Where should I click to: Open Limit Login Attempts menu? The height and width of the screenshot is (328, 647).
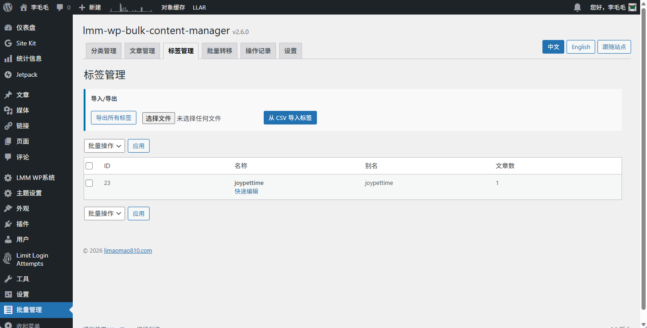(32, 259)
